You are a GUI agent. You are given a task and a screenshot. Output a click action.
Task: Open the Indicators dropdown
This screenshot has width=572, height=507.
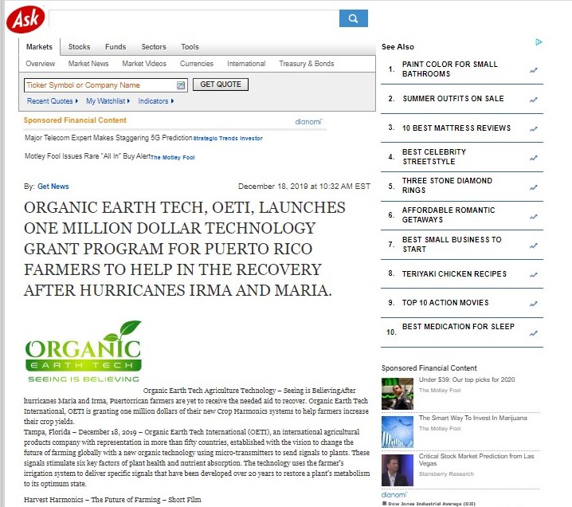[155, 101]
